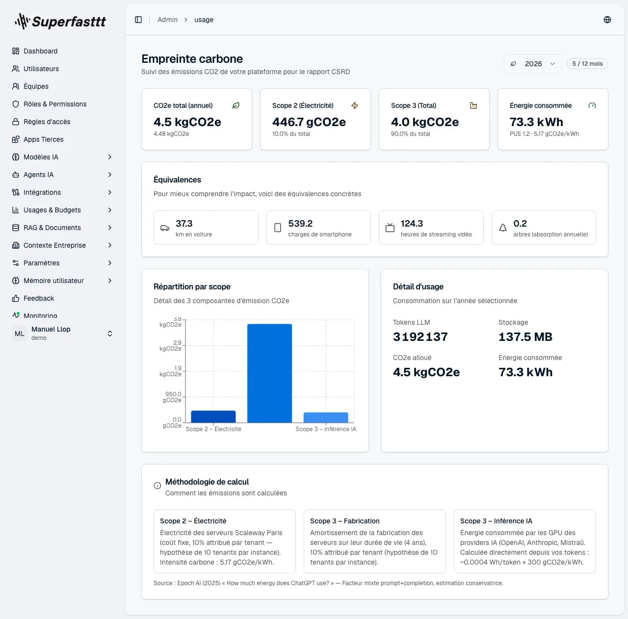Expand the Paramètres chevron
The height and width of the screenshot is (619, 628).
110,263
